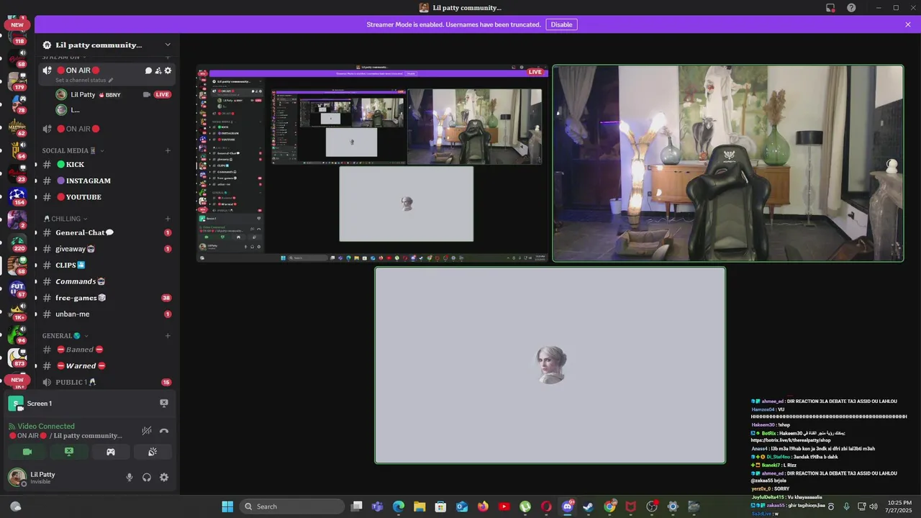Create invite for the ON AIR channel
This screenshot has width=921, height=518.
(x=158, y=71)
